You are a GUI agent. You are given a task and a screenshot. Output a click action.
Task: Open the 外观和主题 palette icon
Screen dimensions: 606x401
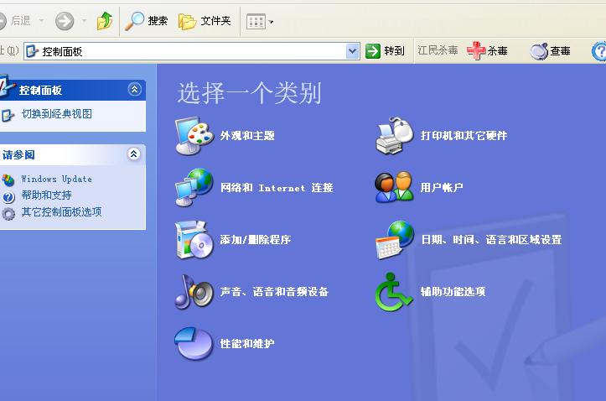194,136
